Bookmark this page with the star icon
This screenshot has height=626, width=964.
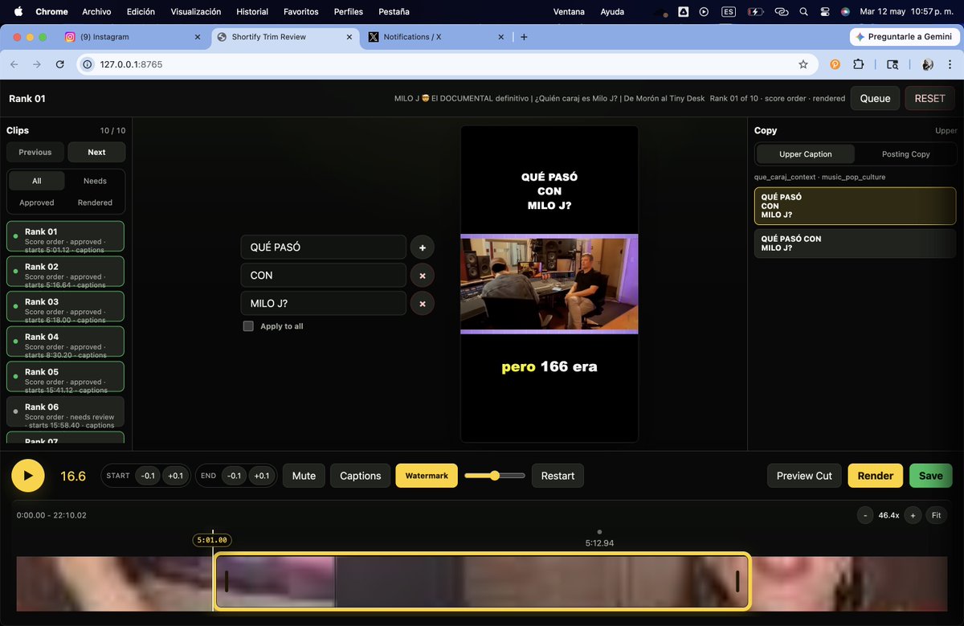point(803,64)
